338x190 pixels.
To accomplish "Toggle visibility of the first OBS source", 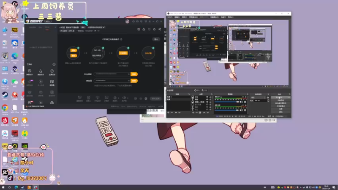I will (207, 97).
